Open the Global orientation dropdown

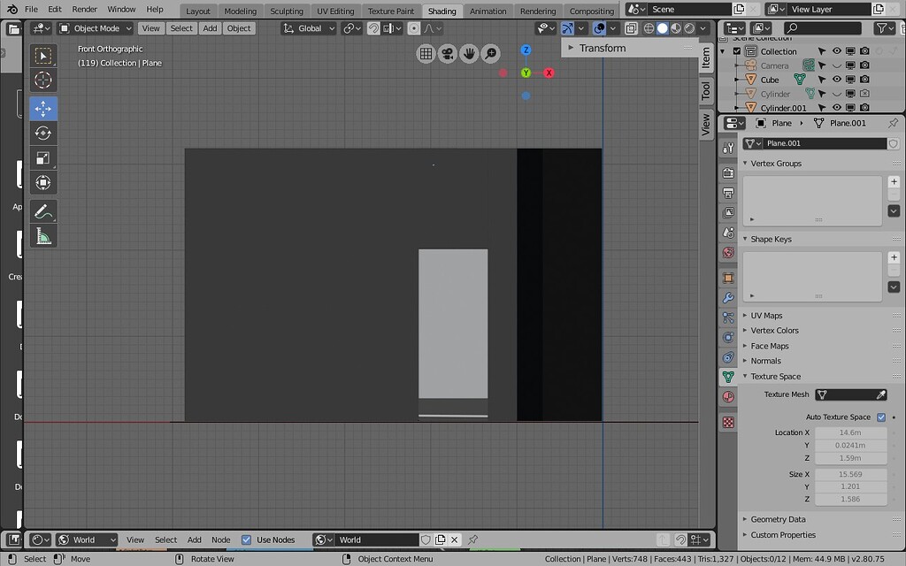click(x=309, y=28)
